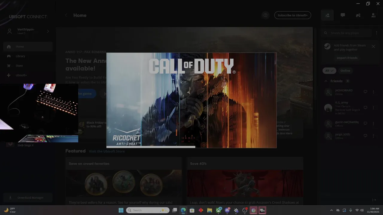The image size is (383, 215).
Task: Click the Steam logo icon in friends banner
Action: [328, 47]
